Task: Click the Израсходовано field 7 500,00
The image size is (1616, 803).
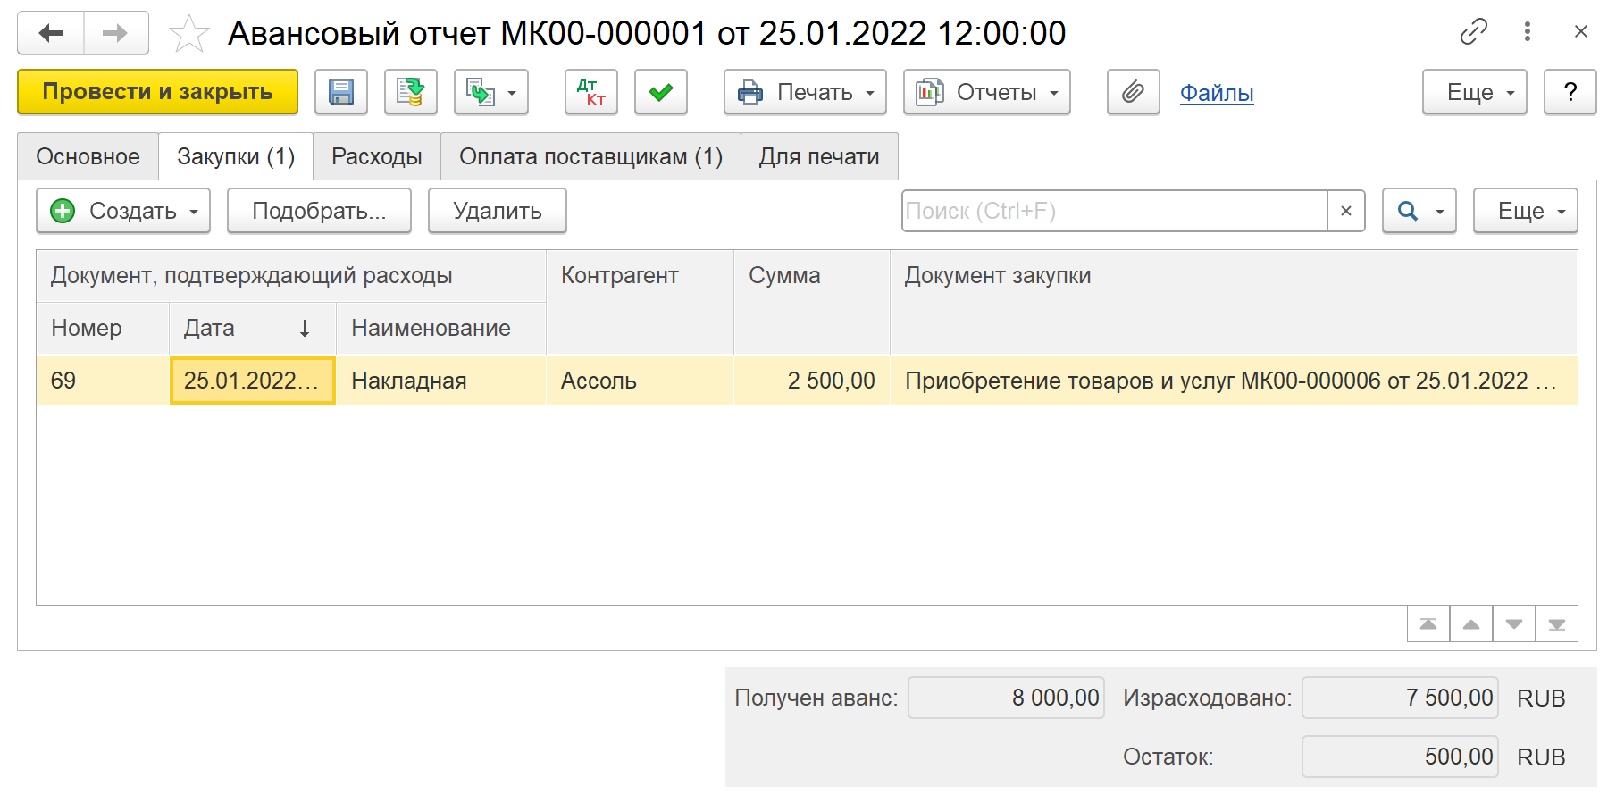Action: (x=1401, y=698)
